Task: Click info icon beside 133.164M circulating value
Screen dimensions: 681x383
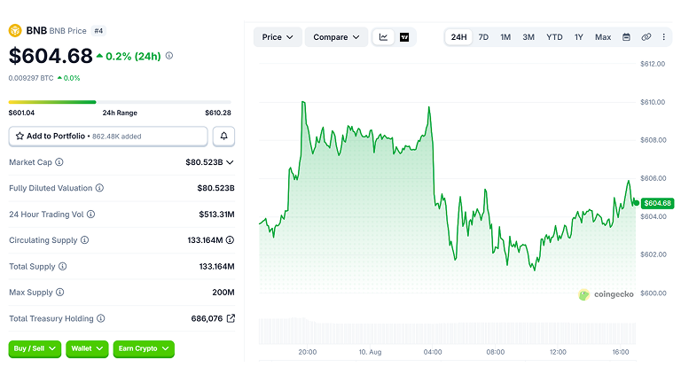Action: [x=231, y=240]
